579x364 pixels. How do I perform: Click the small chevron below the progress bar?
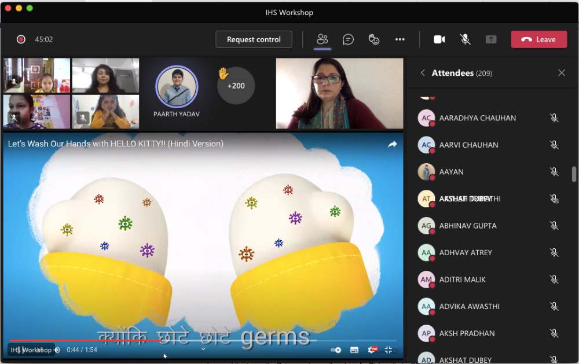tap(203, 349)
